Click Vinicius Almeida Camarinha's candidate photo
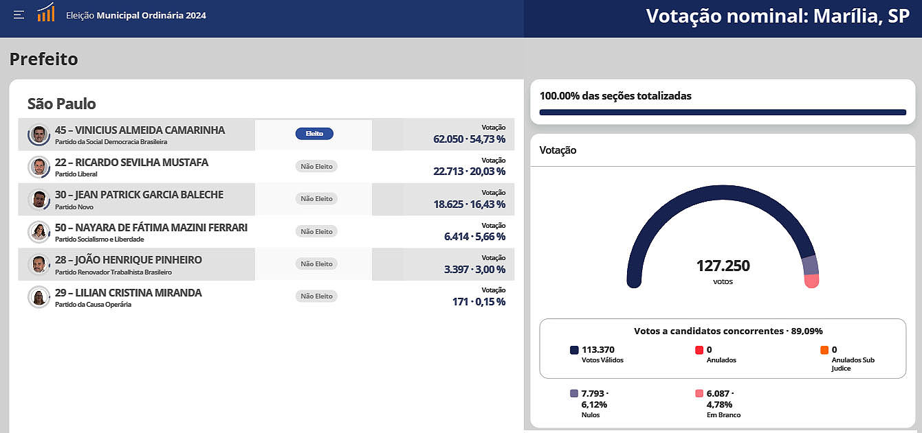Screen dimensions: 922x433 [39, 134]
